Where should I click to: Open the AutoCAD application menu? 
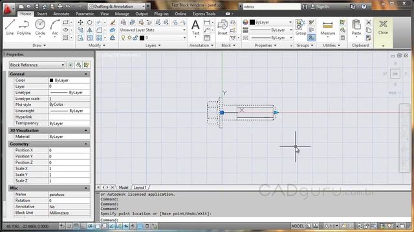pos(9,8)
